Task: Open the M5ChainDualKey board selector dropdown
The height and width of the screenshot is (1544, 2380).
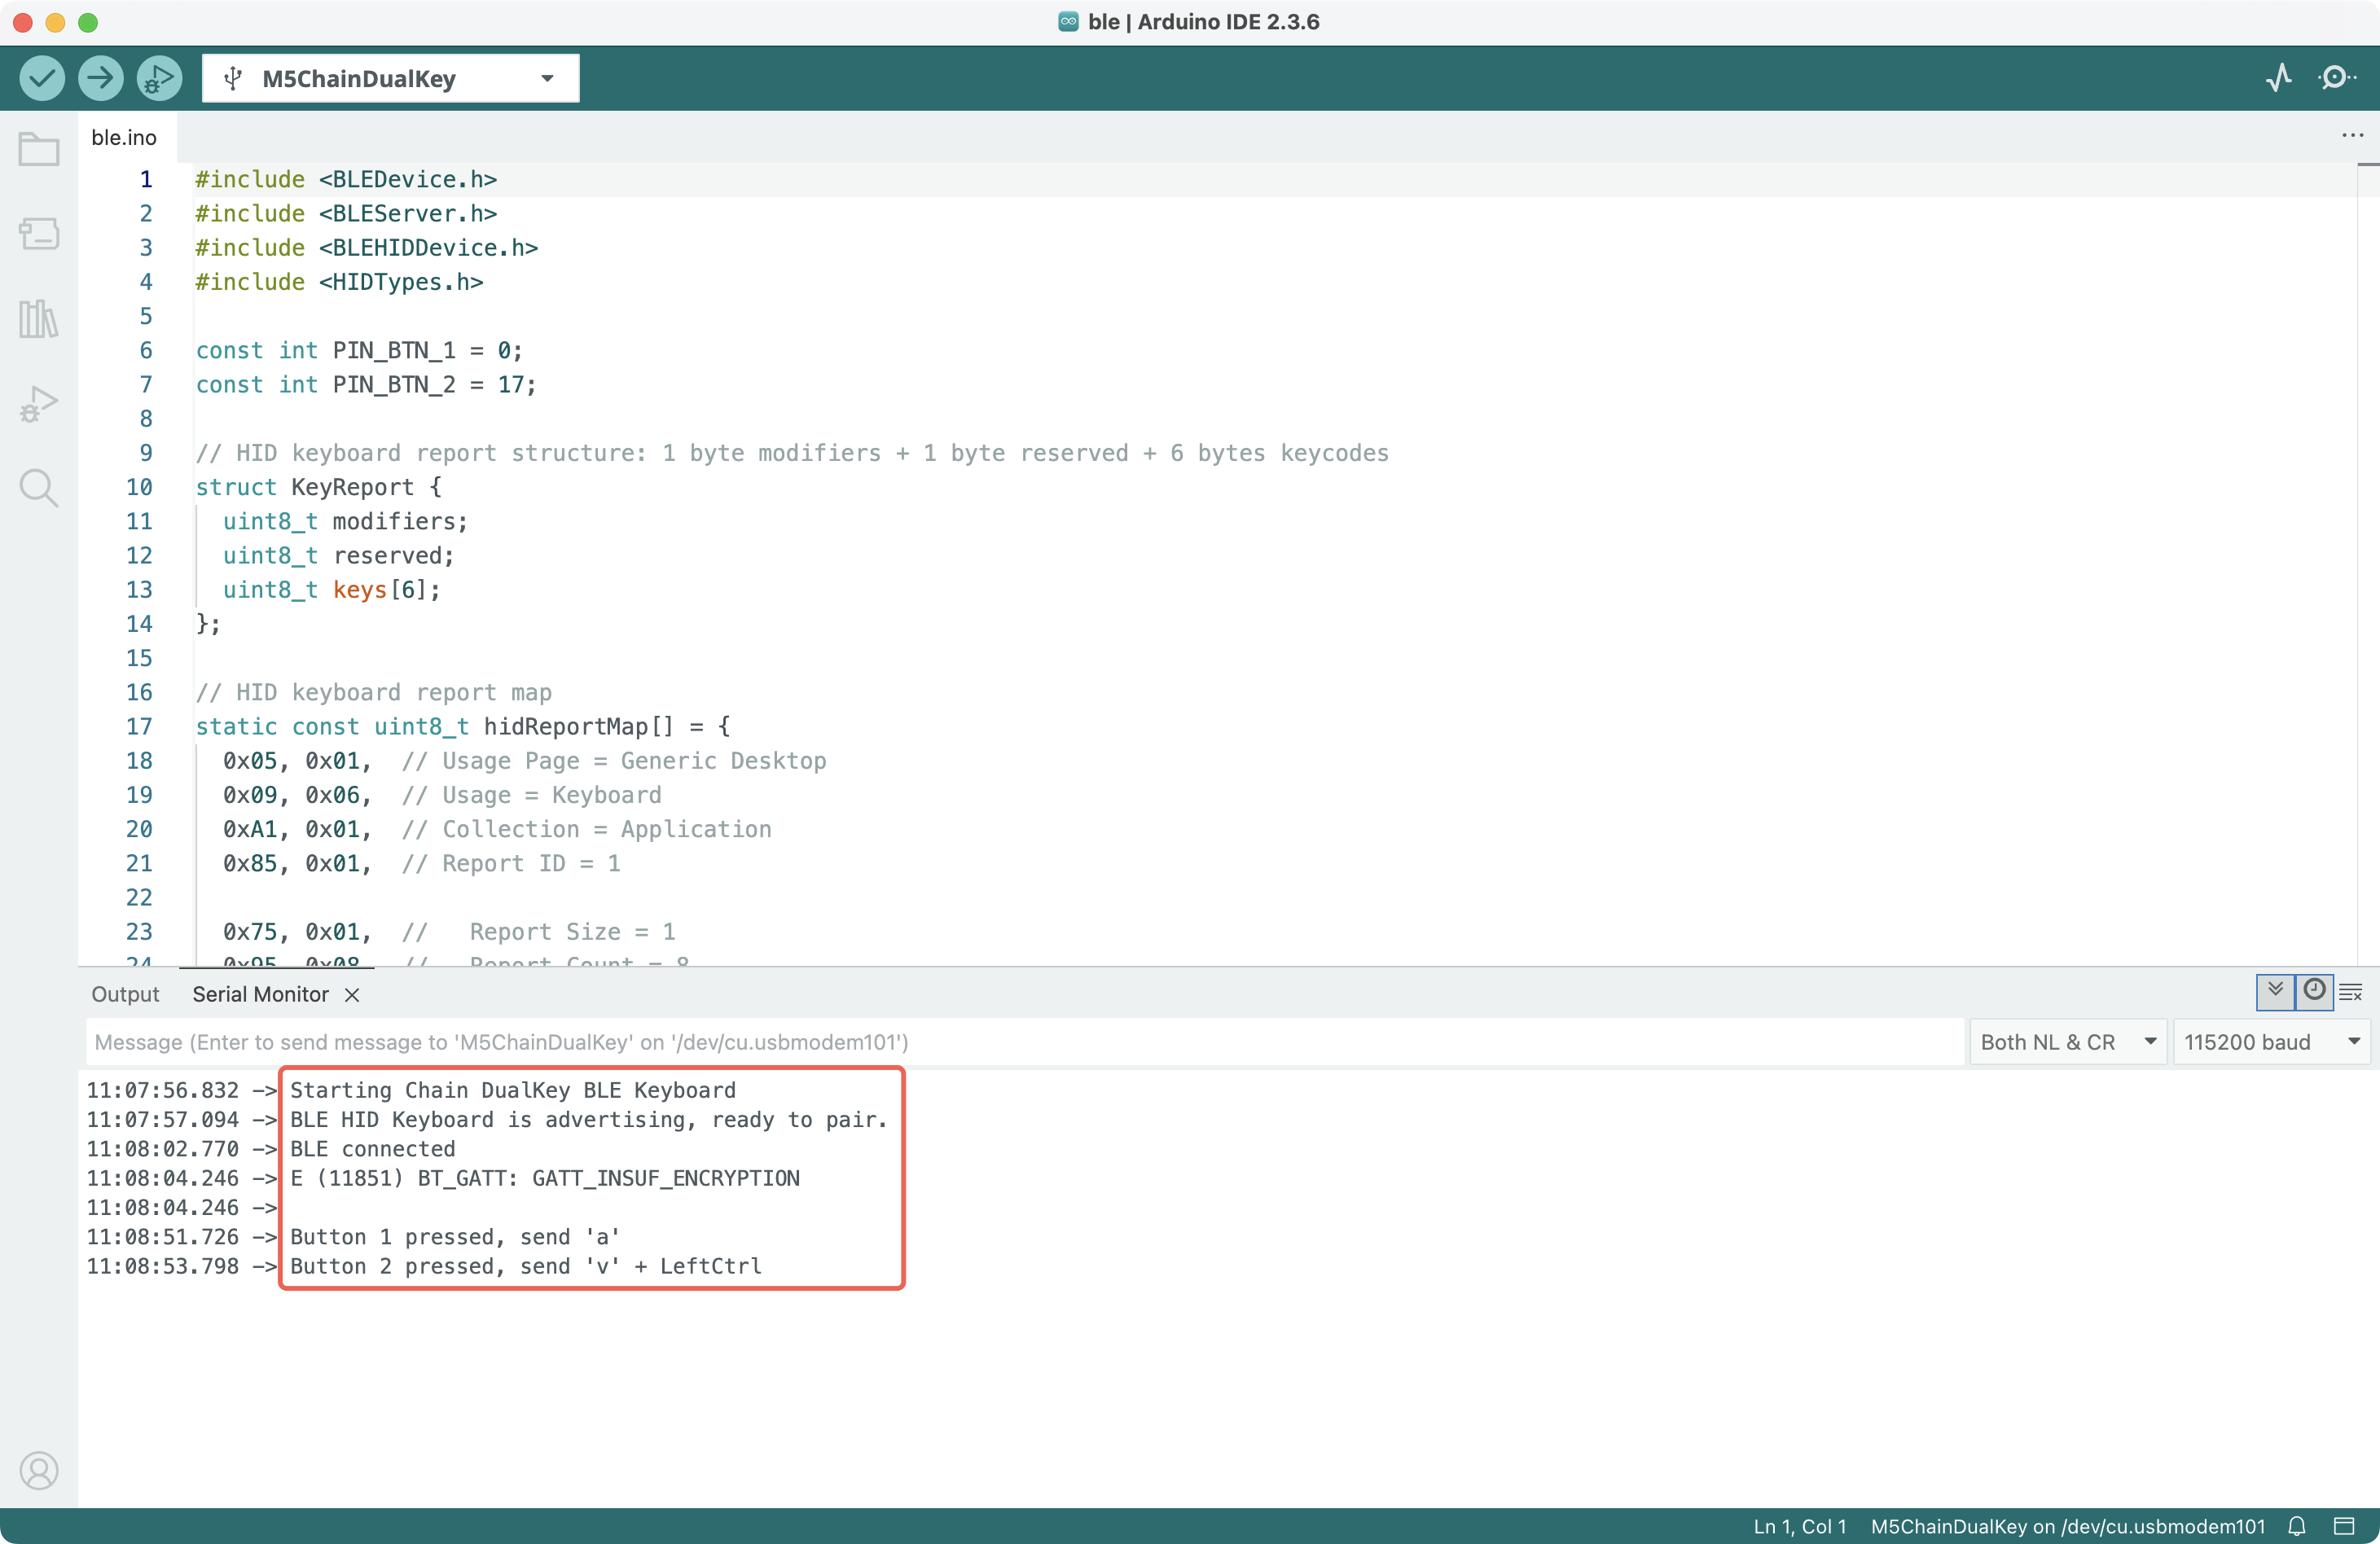Action: 390,78
